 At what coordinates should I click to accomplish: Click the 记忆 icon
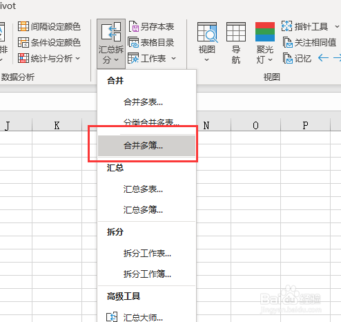click(287, 58)
